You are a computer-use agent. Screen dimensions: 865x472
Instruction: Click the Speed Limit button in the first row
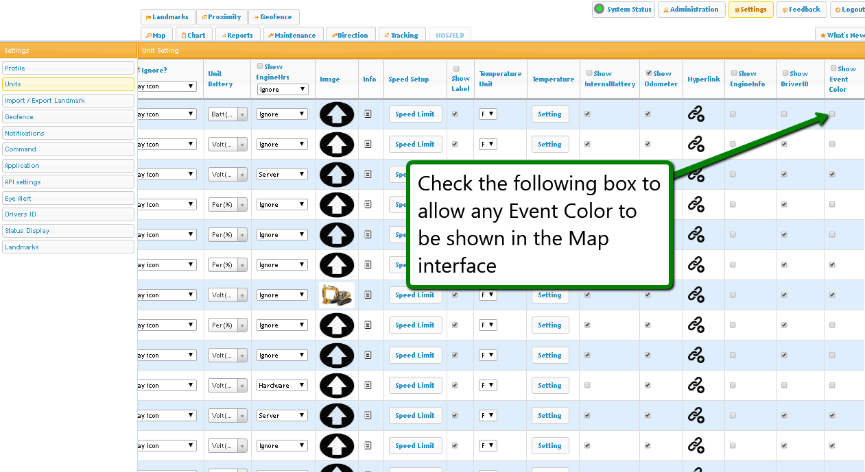415,114
